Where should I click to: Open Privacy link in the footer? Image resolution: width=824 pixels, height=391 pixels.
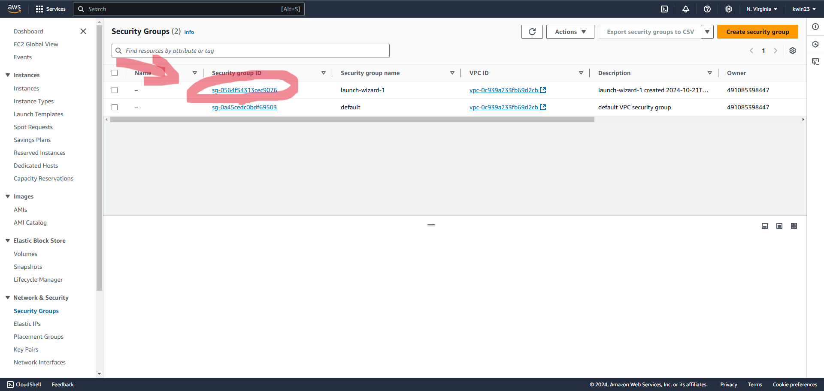click(x=728, y=385)
